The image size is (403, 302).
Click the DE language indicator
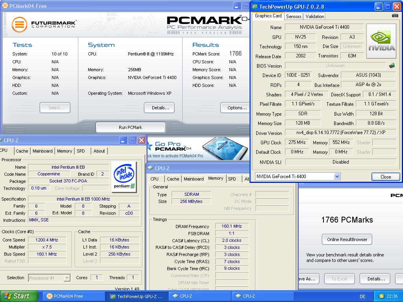click(x=362, y=296)
